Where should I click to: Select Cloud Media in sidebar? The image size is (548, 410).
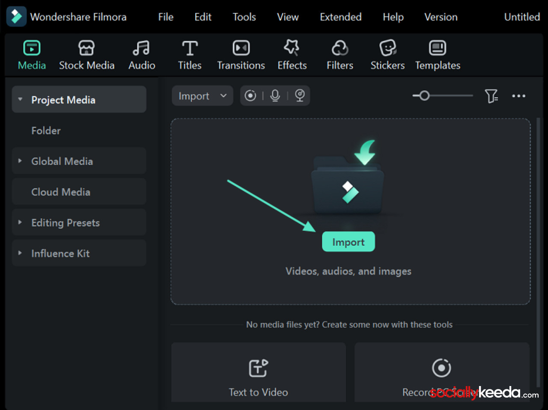(x=79, y=192)
